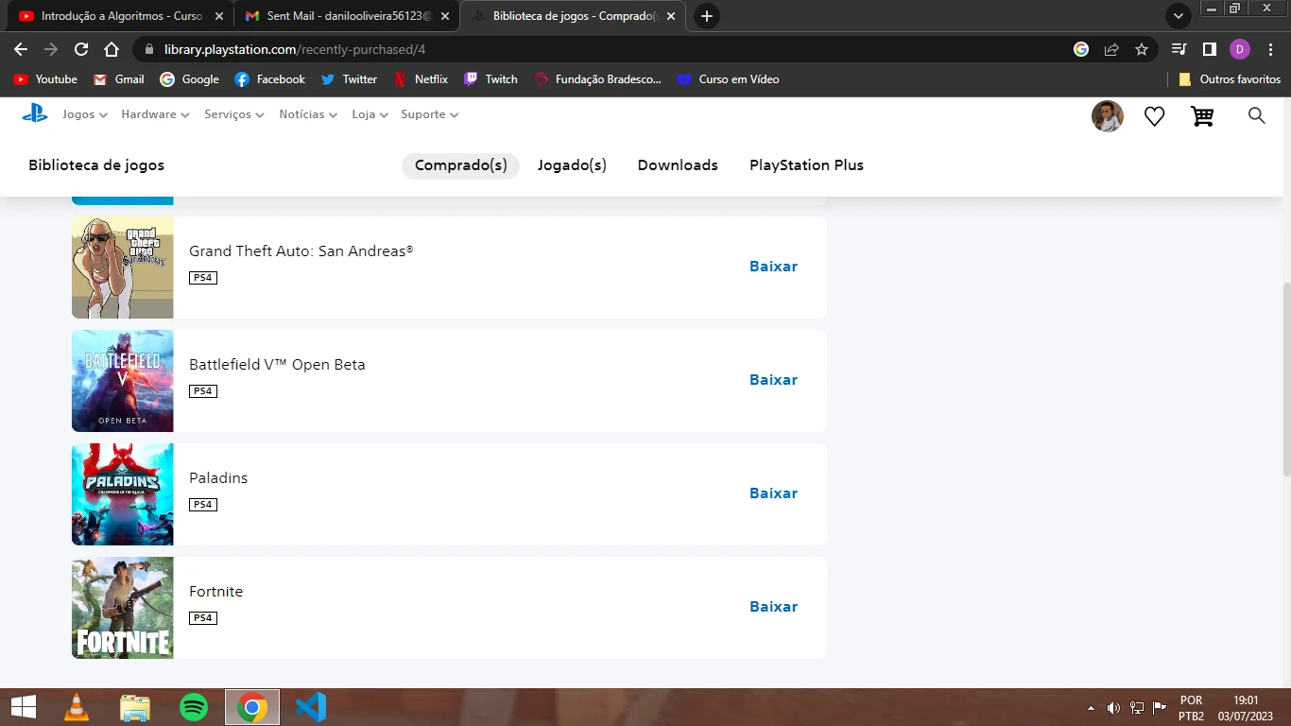Click the Fortnite cover thumbnail
The image size is (1291, 726).
[x=123, y=608]
